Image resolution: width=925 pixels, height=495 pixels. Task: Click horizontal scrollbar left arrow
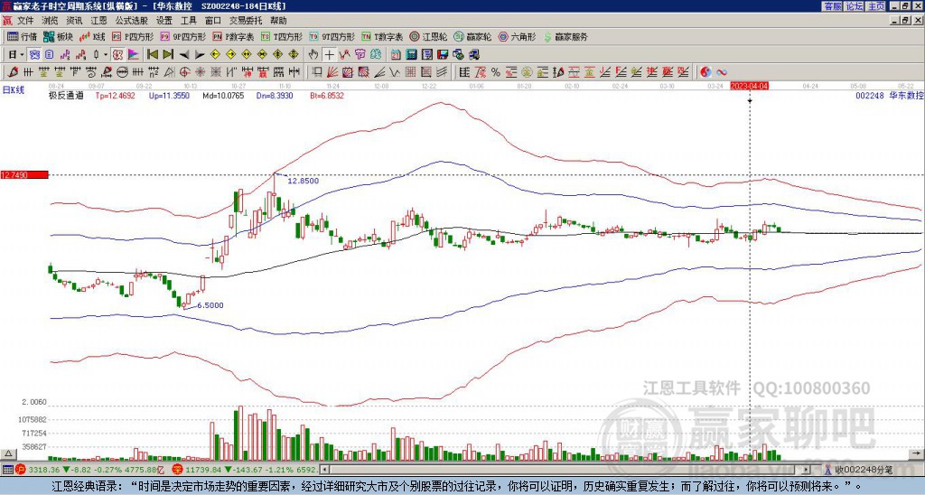(324, 470)
